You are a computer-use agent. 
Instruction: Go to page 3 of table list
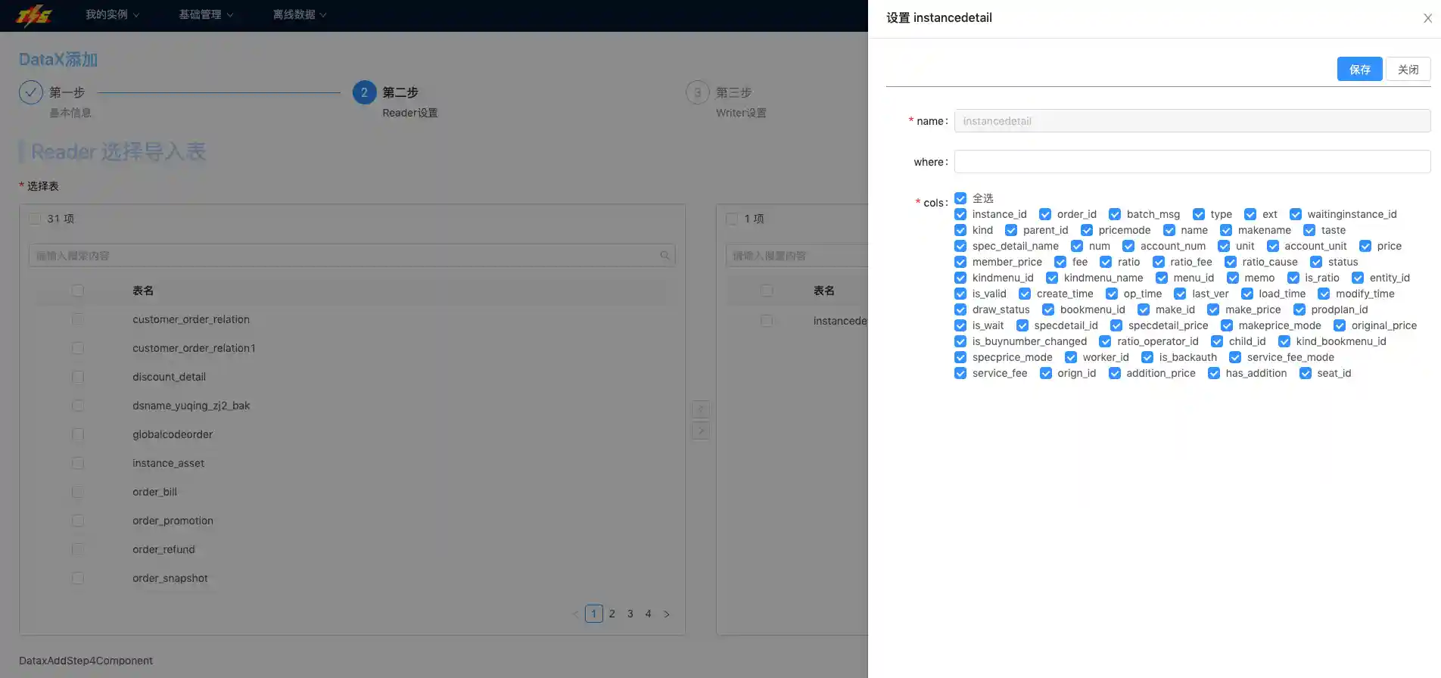pyautogui.click(x=630, y=614)
